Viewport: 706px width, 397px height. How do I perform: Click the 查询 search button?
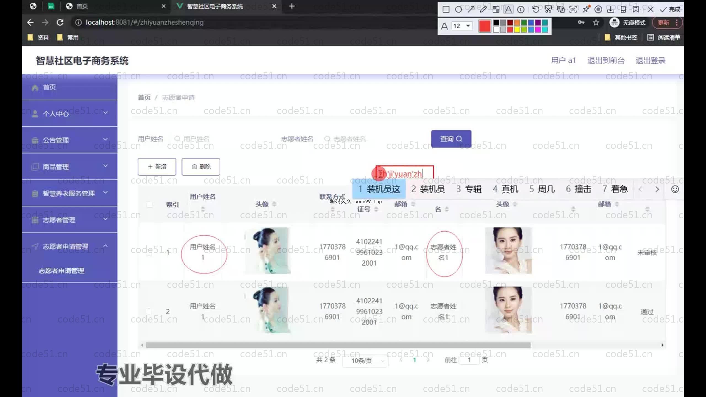pos(451,139)
